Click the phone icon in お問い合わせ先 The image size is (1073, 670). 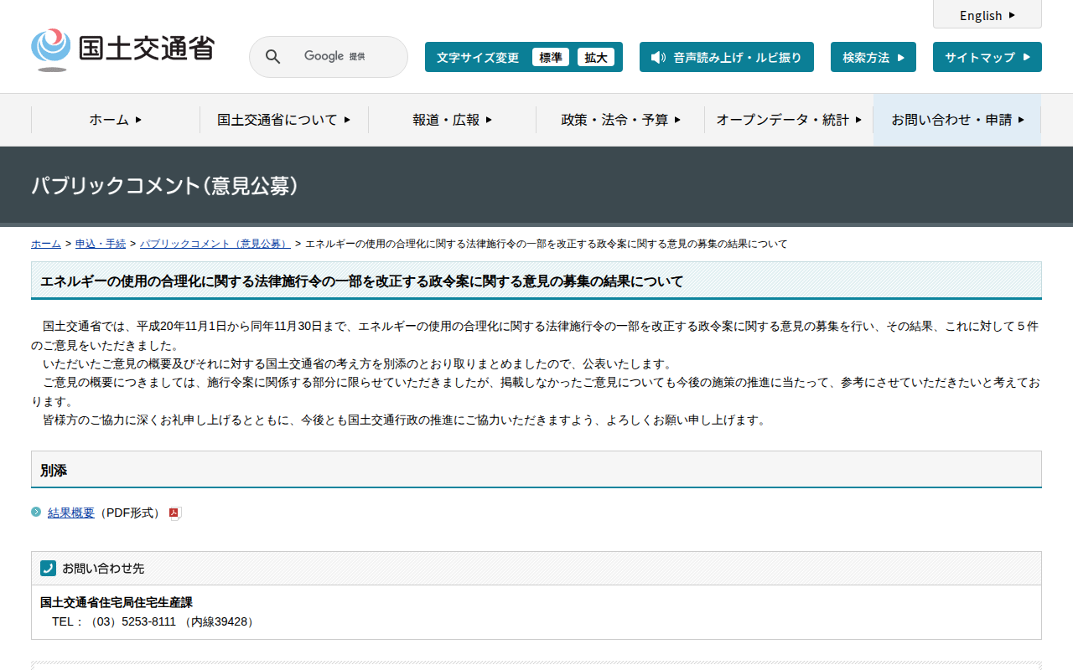click(x=48, y=568)
